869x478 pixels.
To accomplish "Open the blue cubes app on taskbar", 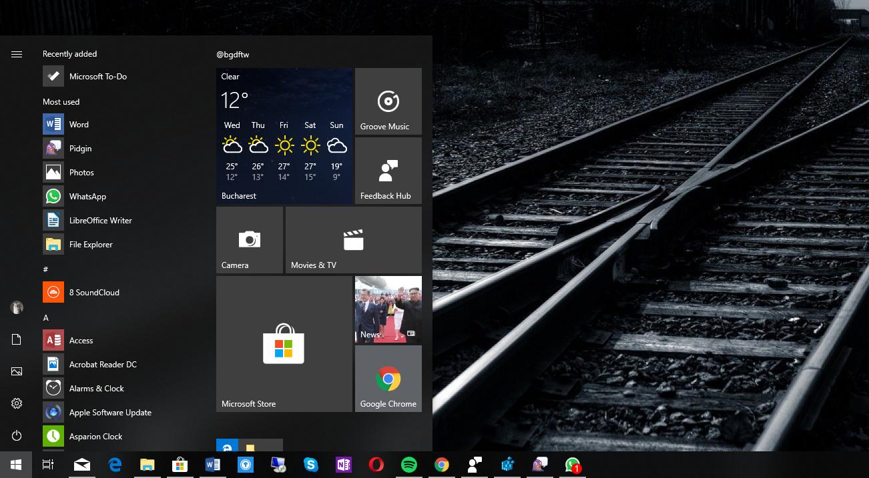I will 507,465.
